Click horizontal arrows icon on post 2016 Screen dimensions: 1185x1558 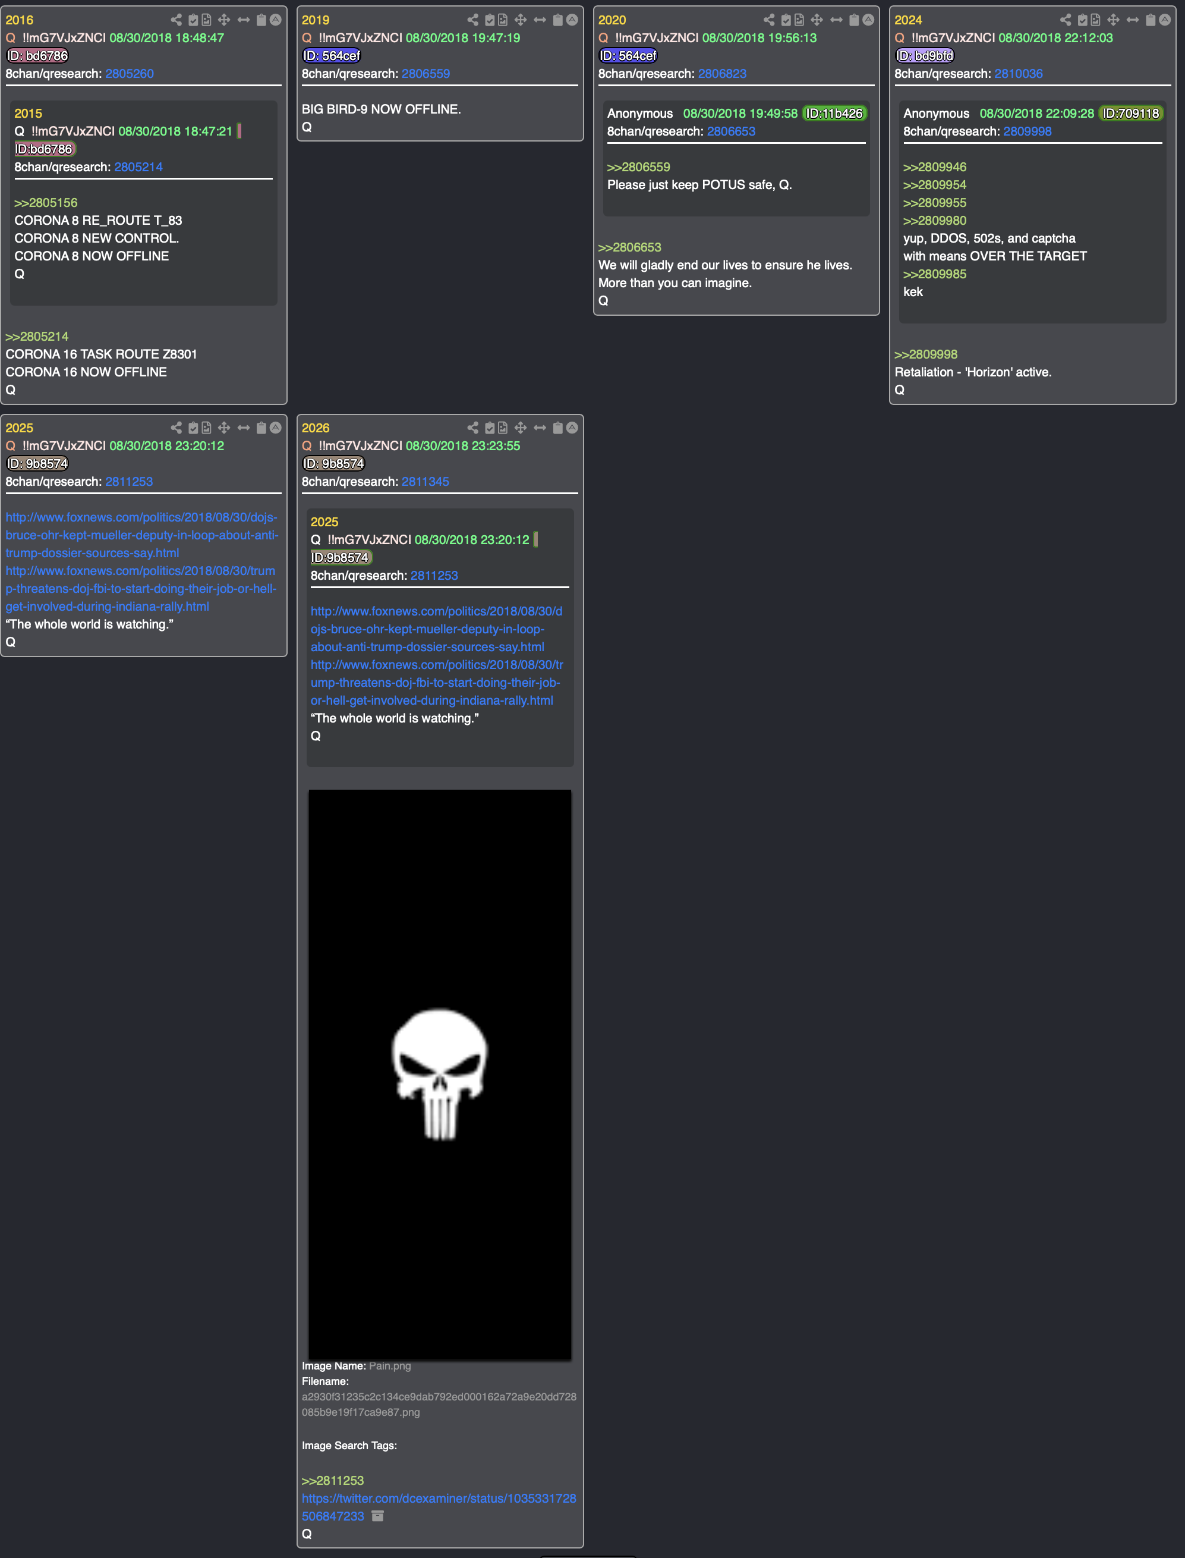(x=243, y=20)
